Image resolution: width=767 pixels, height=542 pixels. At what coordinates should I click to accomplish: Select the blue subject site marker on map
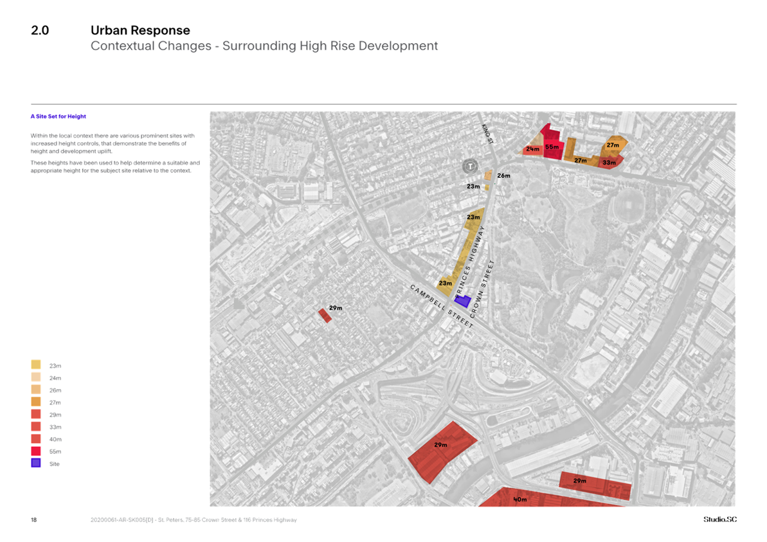[x=462, y=300]
